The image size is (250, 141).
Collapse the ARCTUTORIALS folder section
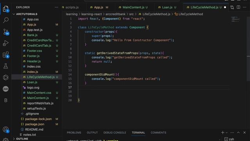(x=27, y=14)
